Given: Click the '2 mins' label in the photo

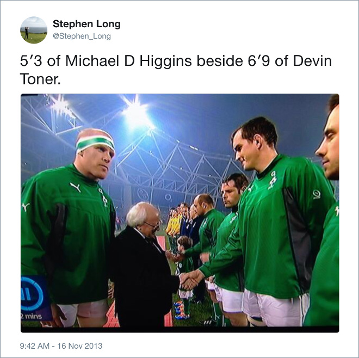Looking at the screenshot, I should click(x=32, y=316).
